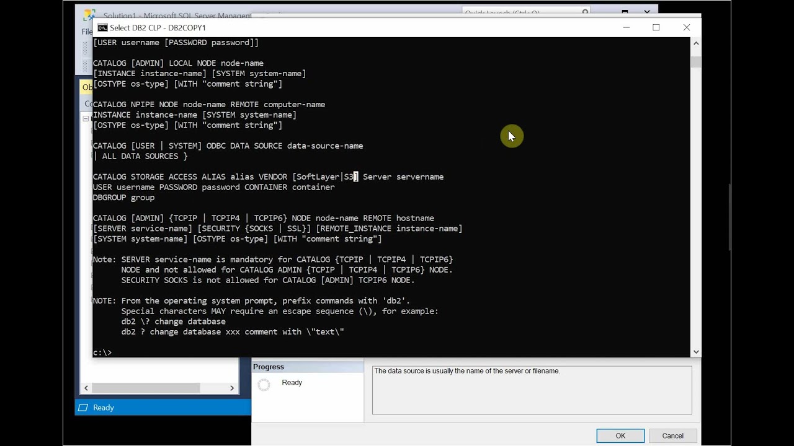The height and width of the screenshot is (446, 794).
Task: Click the console scrollbar up arrow
Action: point(696,43)
